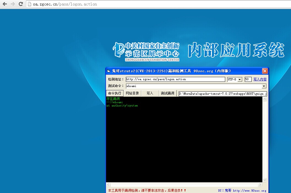Reload the page with refresh icon

tap(21, 4)
